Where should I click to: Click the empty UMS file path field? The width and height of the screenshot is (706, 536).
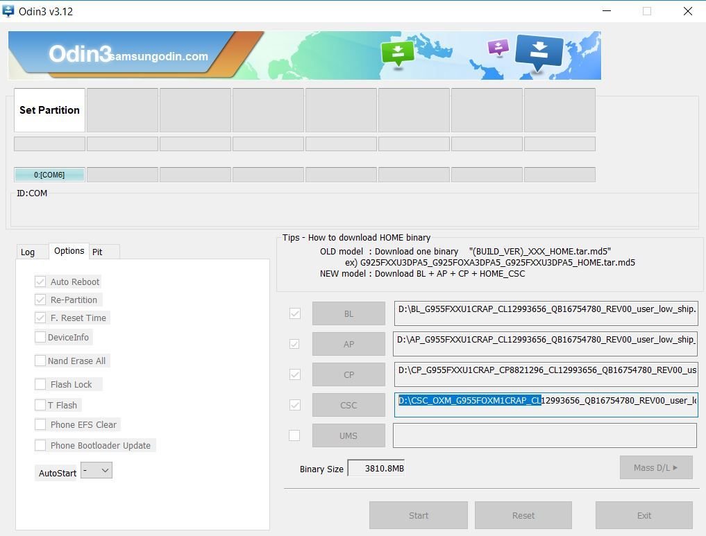click(x=545, y=435)
